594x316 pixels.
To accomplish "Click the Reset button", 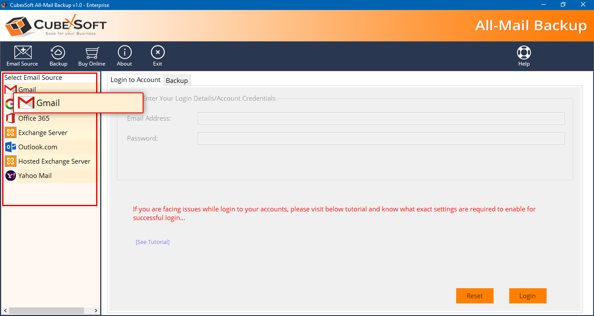I will [475, 296].
